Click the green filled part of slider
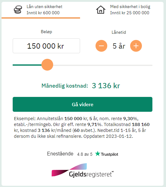Viewport: 166px width, 187px height. [27, 65]
